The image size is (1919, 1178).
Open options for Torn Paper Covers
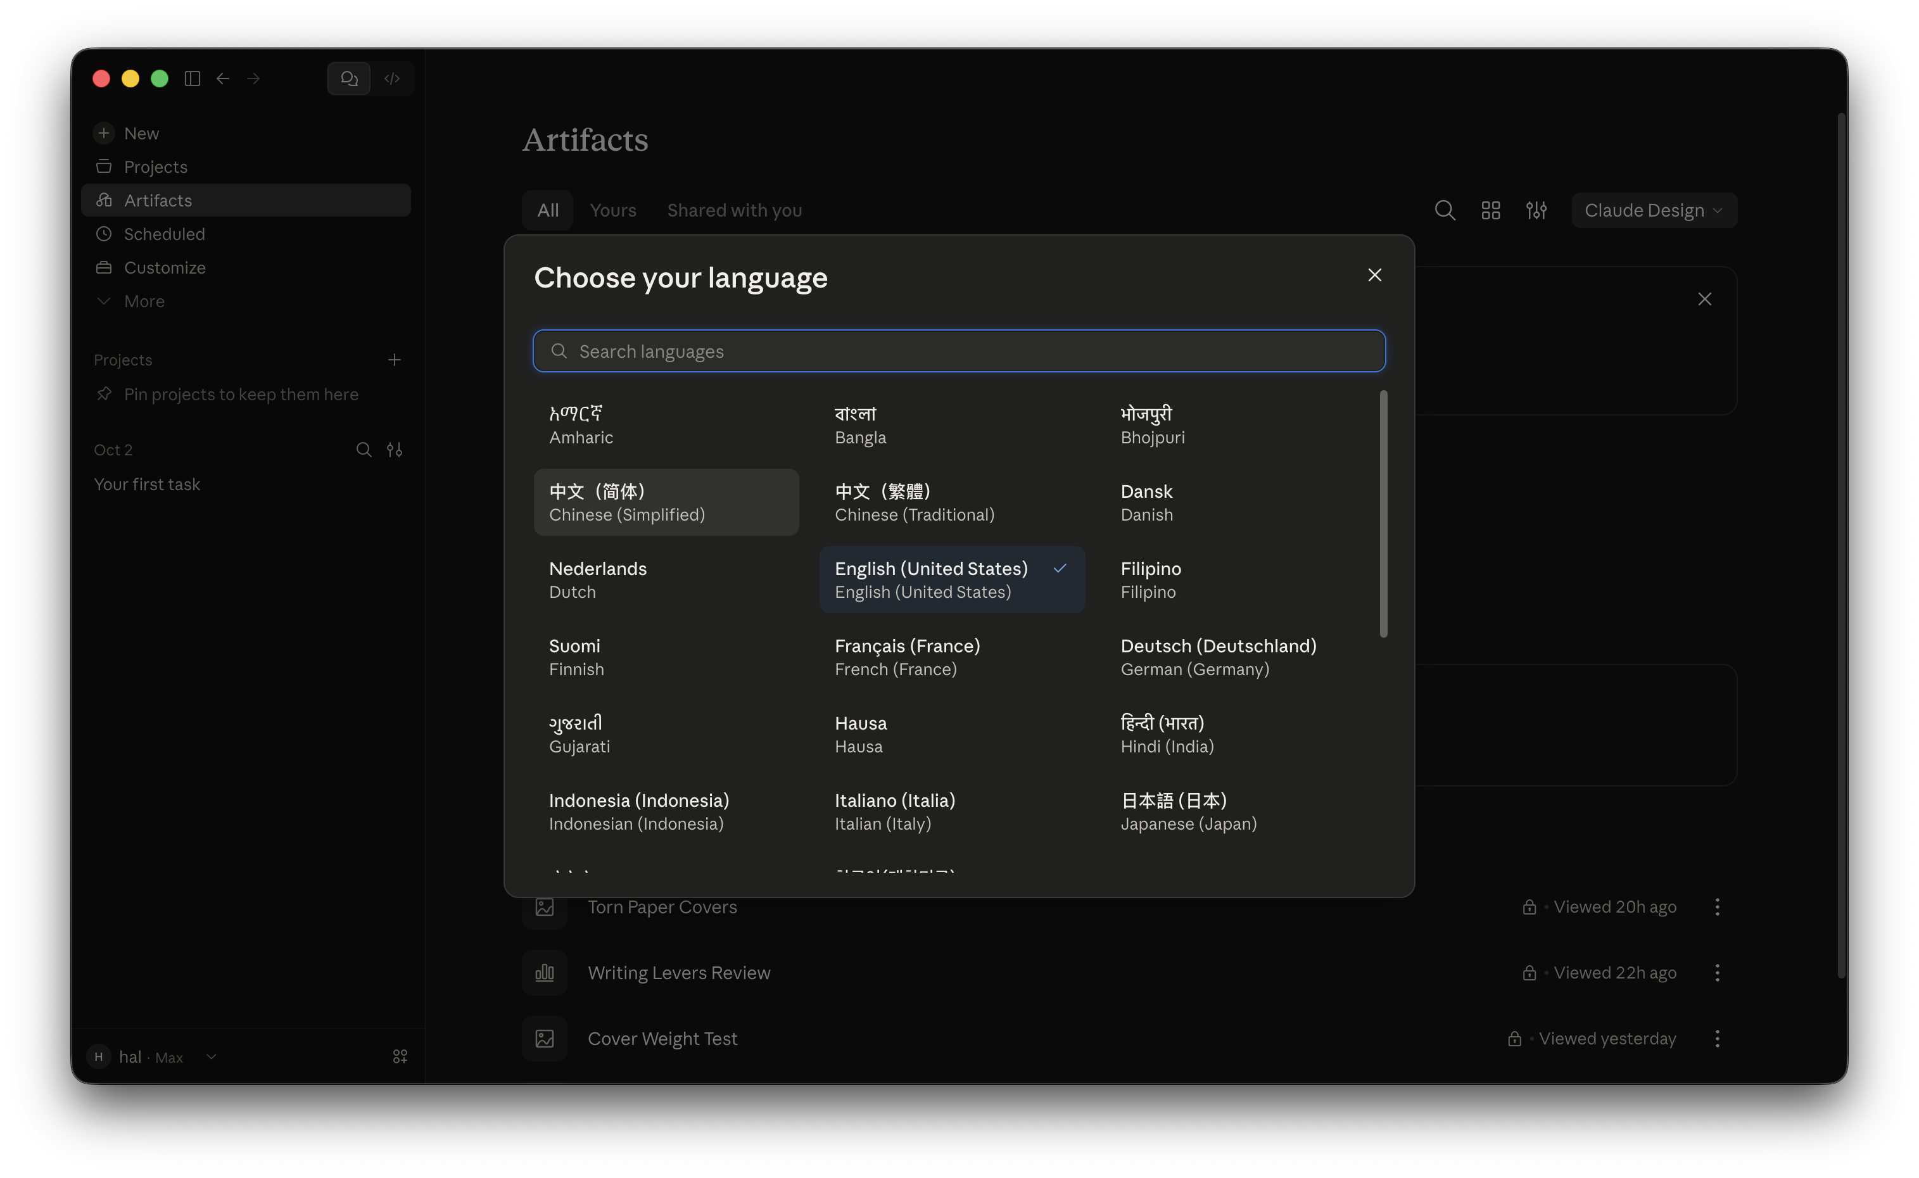point(1717,907)
